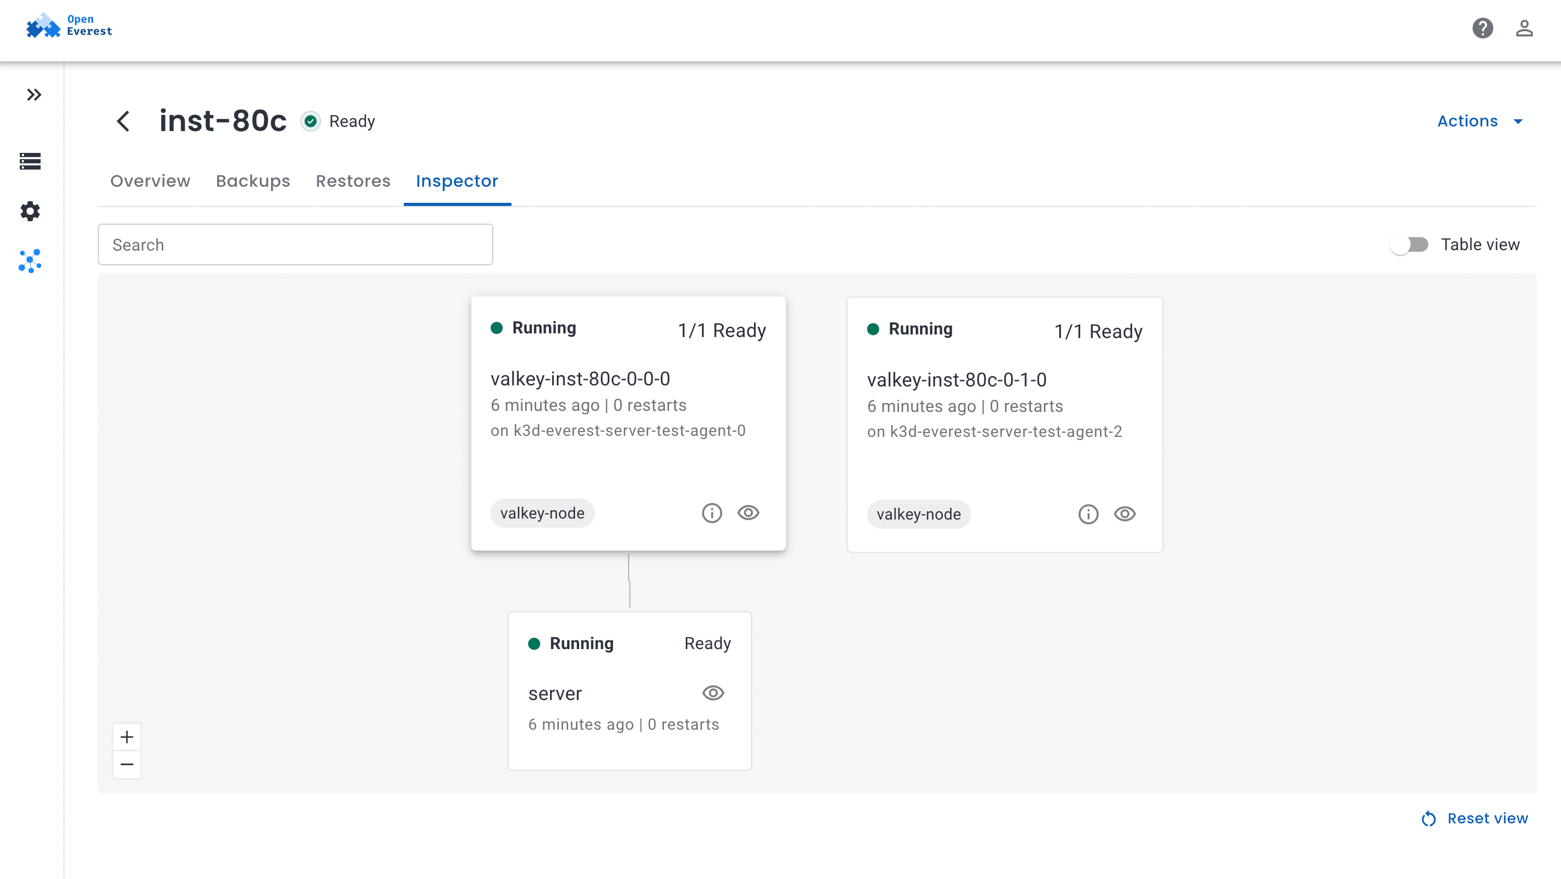1561x879 pixels.
Task: Click the k3d-everest-server-test-agent-0 node text
Action: pyautogui.click(x=629, y=431)
